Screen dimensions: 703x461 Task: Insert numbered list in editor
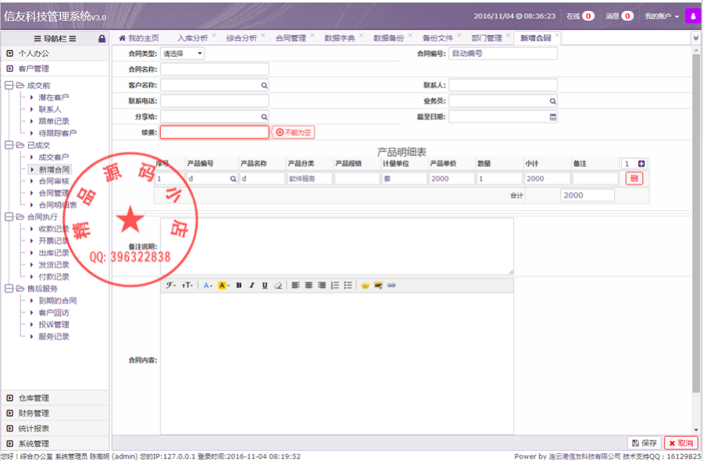point(335,285)
